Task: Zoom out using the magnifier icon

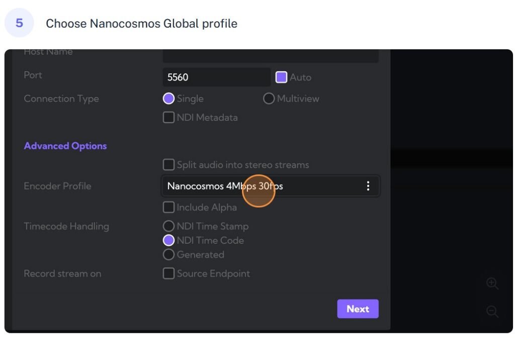Action: [x=492, y=311]
